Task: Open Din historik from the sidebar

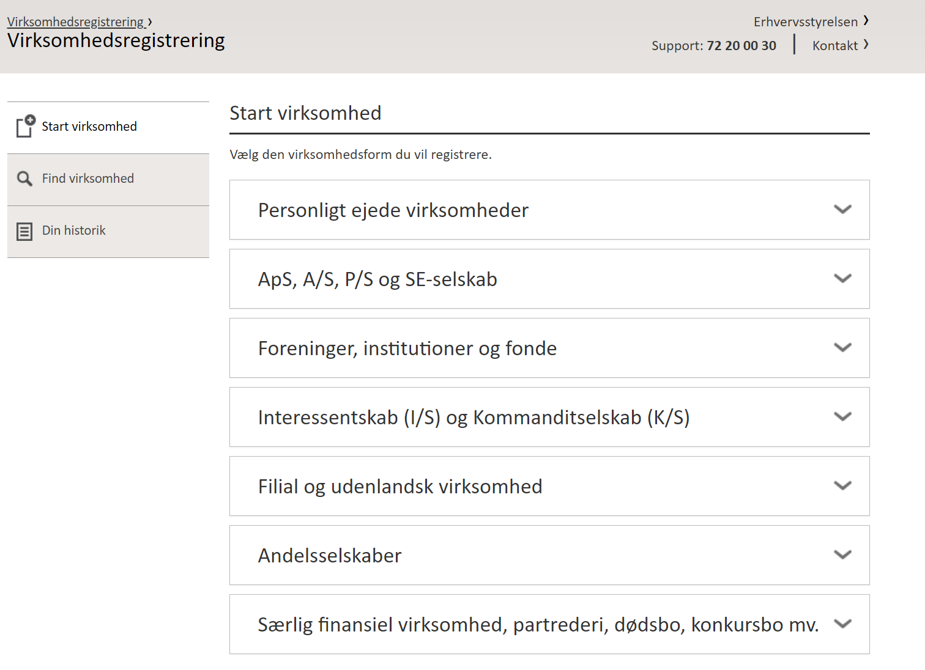Action: click(73, 231)
